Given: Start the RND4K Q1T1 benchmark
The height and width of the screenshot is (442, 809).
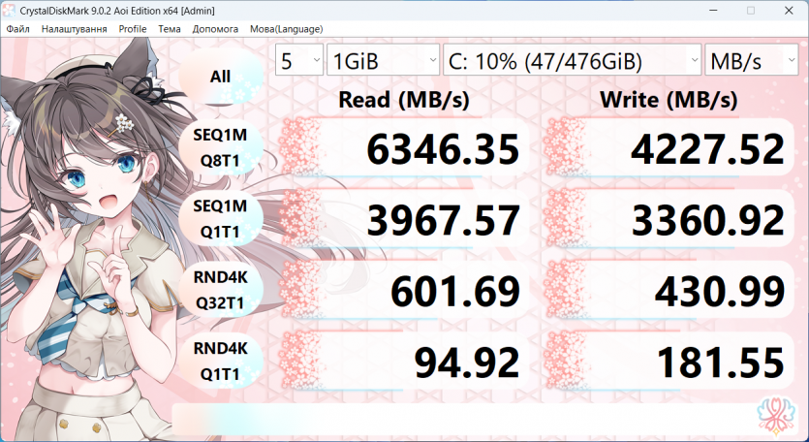Looking at the screenshot, I should 220,362.
